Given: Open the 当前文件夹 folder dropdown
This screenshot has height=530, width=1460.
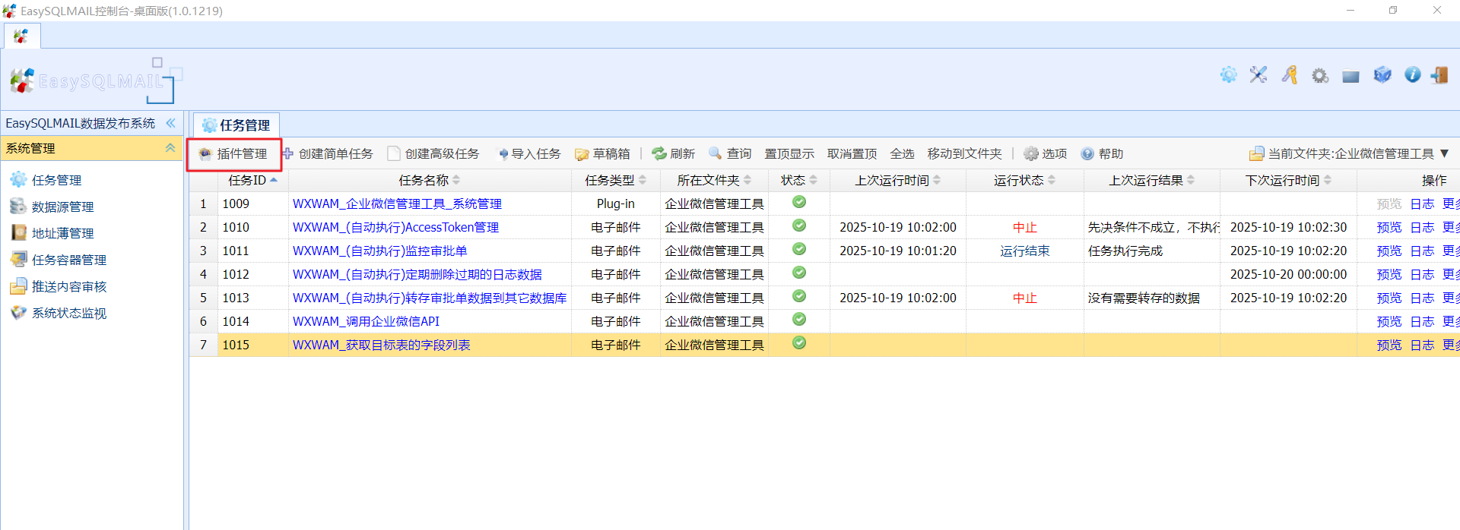Looking at the screenshot, I should [x=1350, y=154].
